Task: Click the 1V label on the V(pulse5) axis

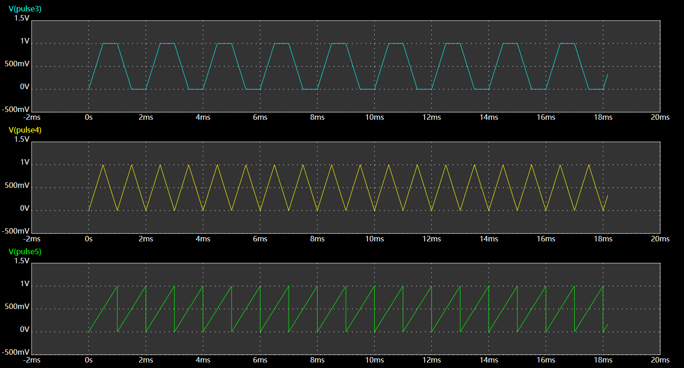Action: (25, 284)
